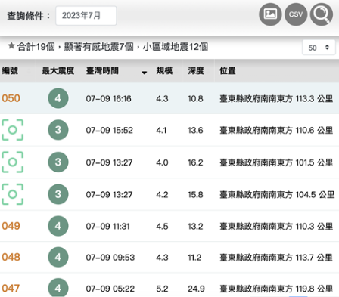339x297 pixels.
Task: Click intensity badge 4 on row 048
Action: pos(58,257)
